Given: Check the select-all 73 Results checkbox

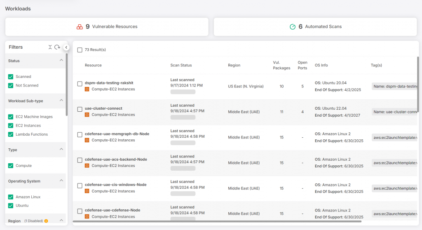Looking at the screenshot, I should [x=80, y=50].
